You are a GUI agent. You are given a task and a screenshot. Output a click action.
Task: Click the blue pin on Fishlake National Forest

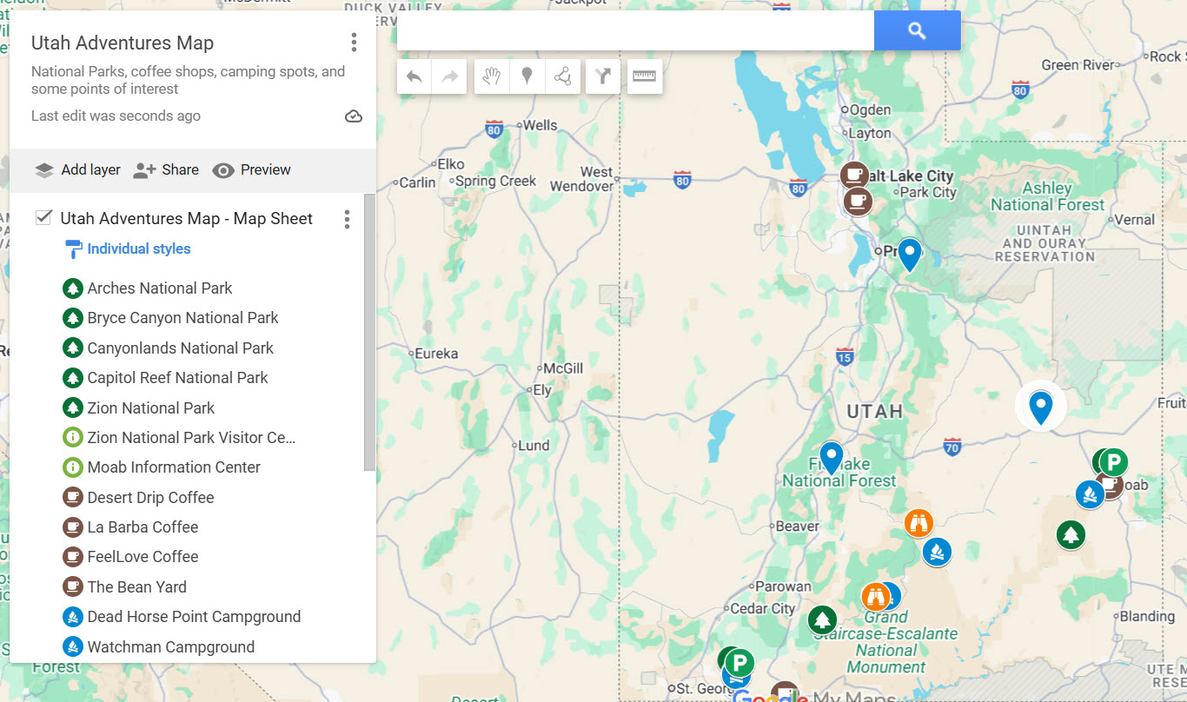click(832, 458)
